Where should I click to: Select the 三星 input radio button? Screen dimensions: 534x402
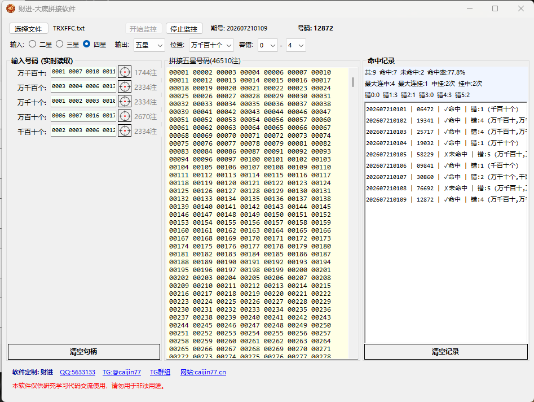pyautogui.click(x=60, y=44)
